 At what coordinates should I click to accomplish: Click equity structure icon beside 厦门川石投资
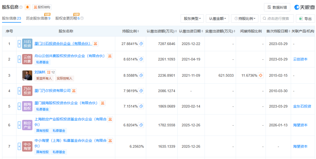pyautogui.click(x=95, y=44)
